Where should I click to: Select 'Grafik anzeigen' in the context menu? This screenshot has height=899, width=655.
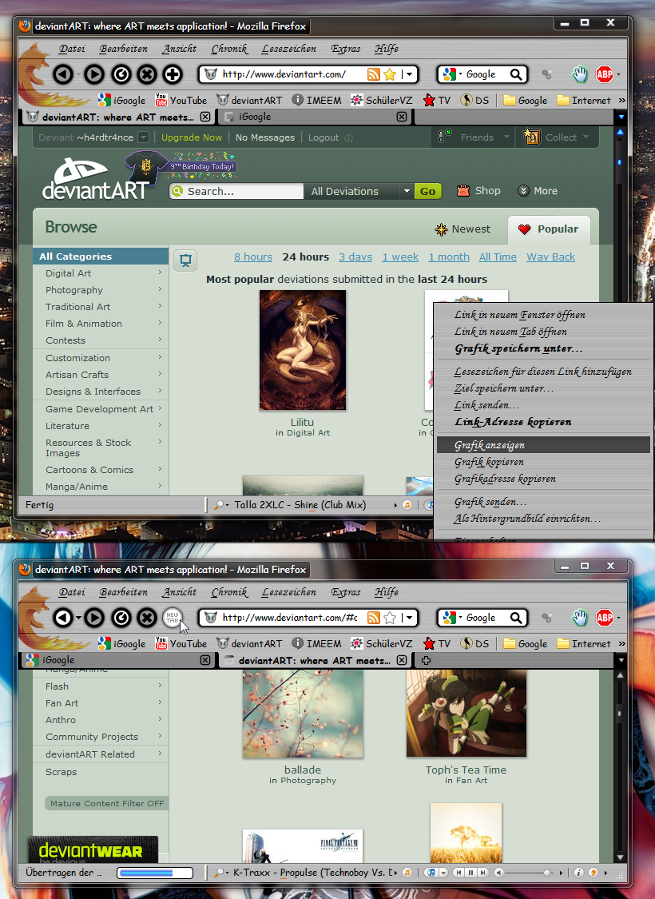490,445
